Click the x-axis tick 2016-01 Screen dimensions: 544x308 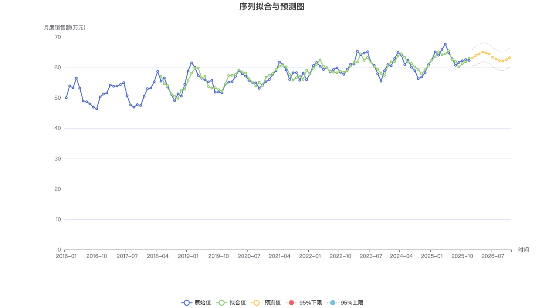(66, 256)
